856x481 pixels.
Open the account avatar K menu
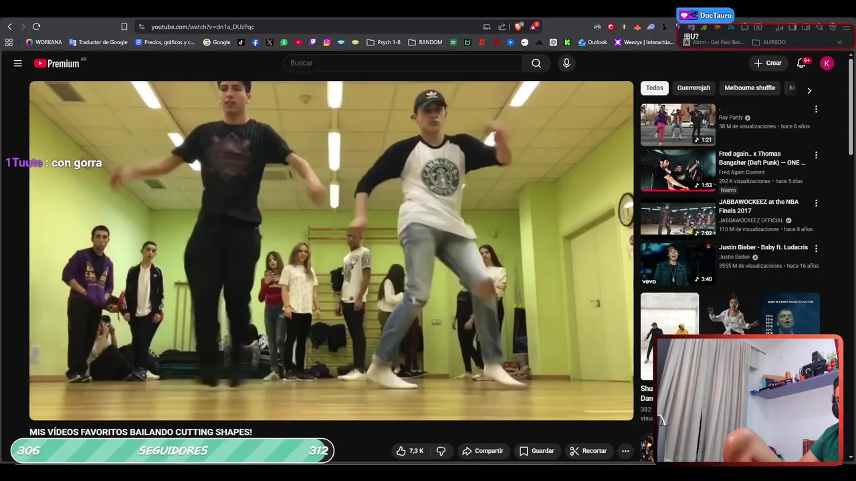[827, 63]
